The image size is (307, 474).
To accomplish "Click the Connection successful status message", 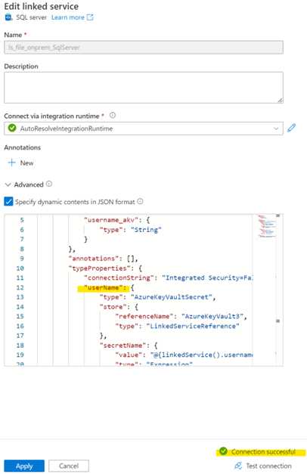I will tap(263, 451).
